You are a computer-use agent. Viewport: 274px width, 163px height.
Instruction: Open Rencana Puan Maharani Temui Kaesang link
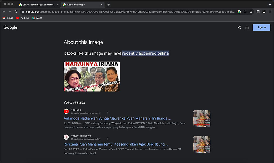coord(116,144)
